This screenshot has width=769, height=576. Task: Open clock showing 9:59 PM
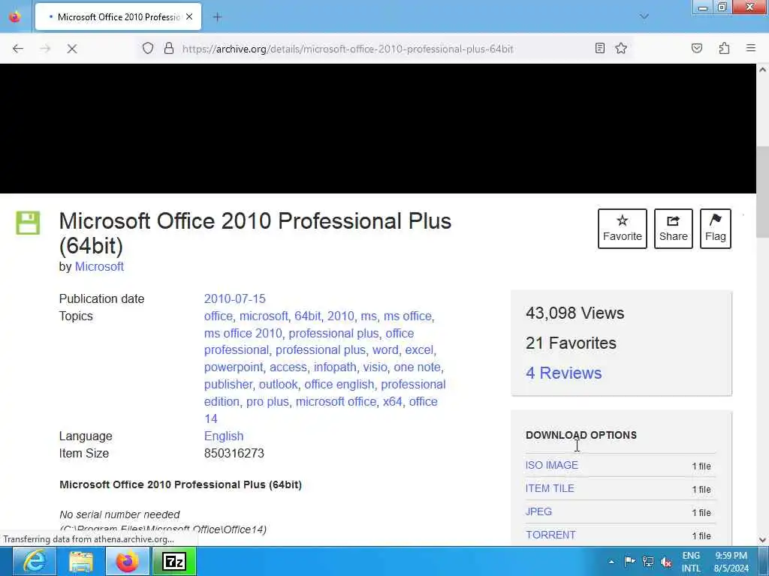coord(731,562)
